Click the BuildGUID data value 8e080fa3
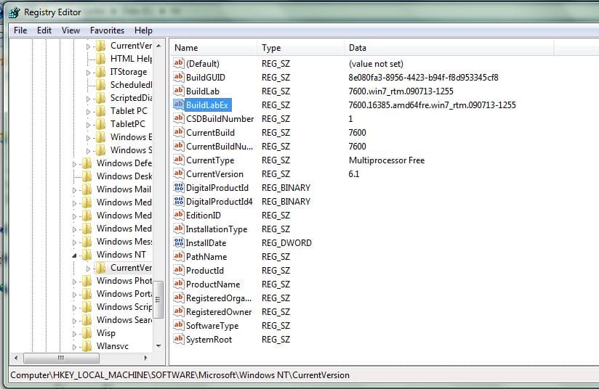The width and height of the screenshot is (599, 389). [x=423, y=78]
